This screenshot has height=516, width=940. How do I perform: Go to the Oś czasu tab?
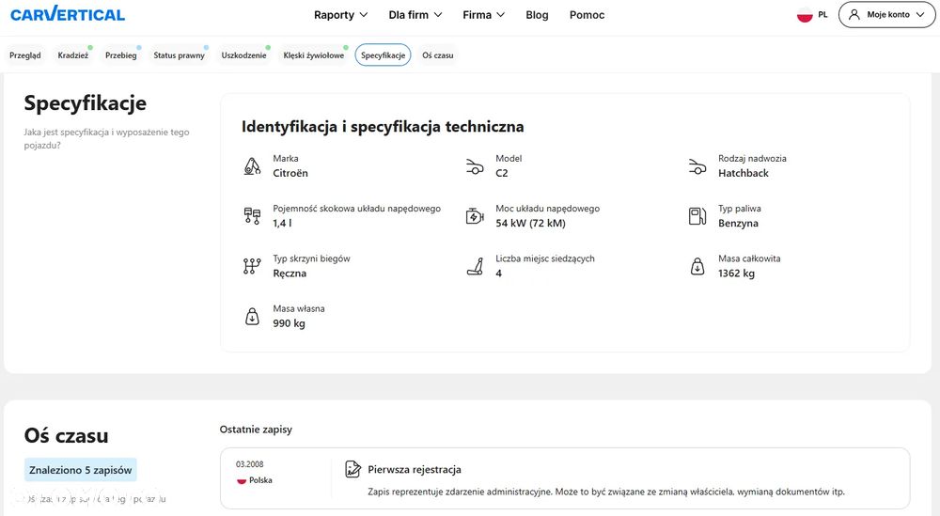pos(438,55)
